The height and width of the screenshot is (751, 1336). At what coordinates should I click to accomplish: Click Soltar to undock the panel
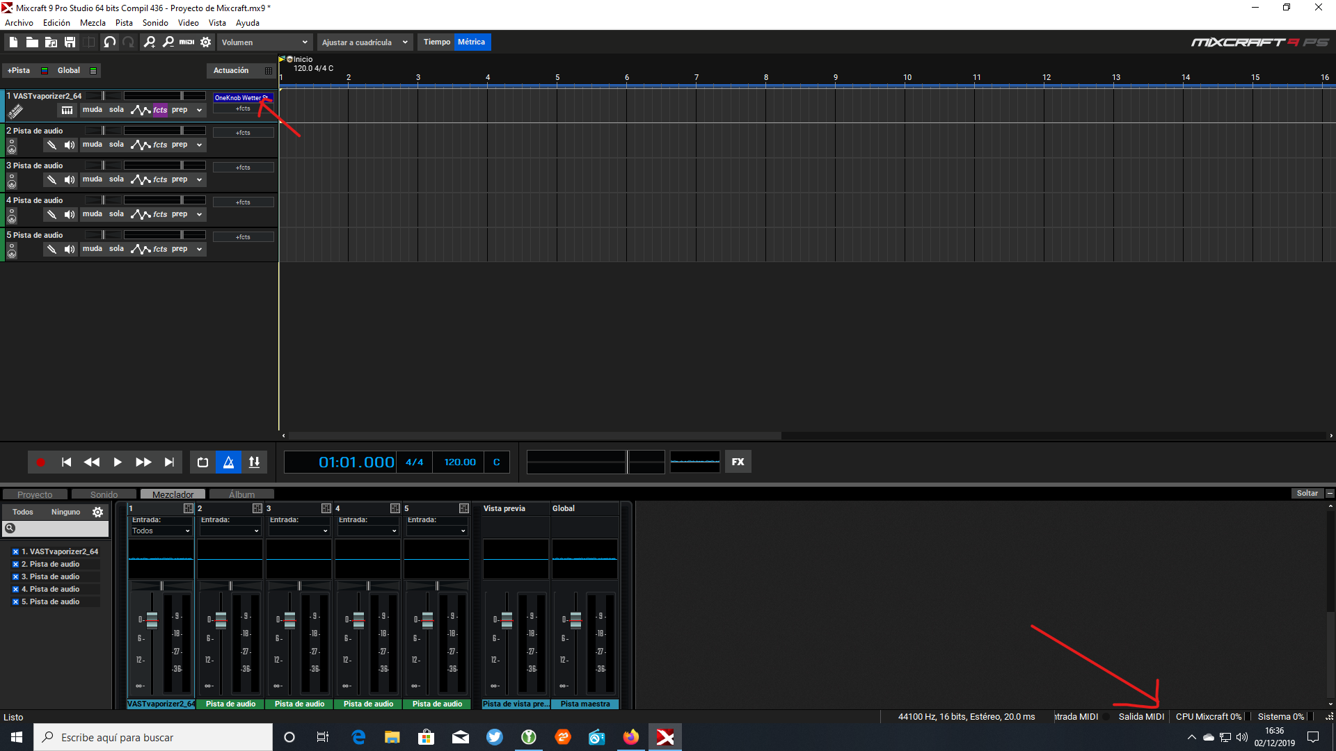click(1307, 494)
